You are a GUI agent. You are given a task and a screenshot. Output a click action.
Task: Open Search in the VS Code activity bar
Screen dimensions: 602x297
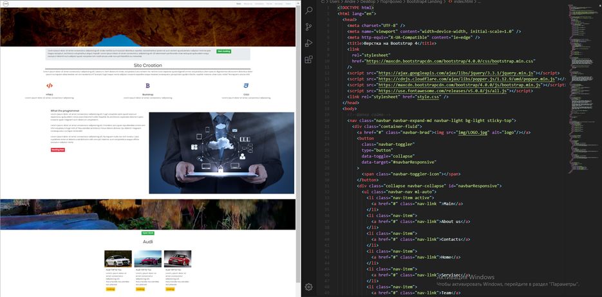point(309,10)
